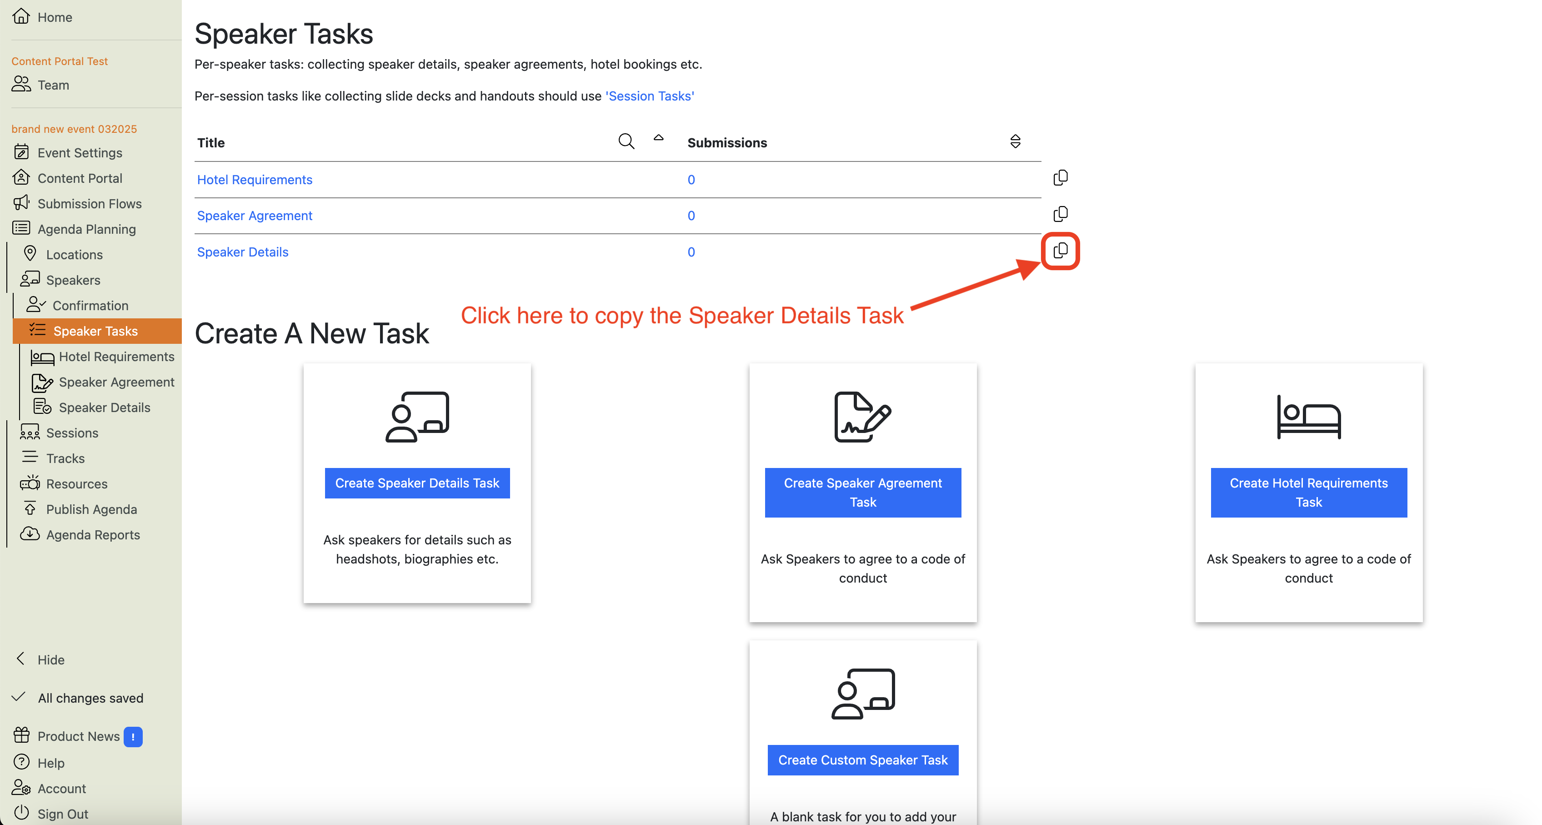Click the 'Session Tasks' link
Viewport: 1542px width, 825px height.
[x=650, y=96]
